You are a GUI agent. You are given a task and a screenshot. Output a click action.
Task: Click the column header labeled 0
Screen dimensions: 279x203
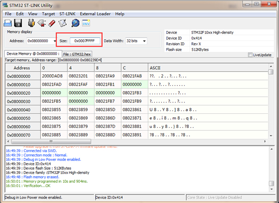[54, 68]
